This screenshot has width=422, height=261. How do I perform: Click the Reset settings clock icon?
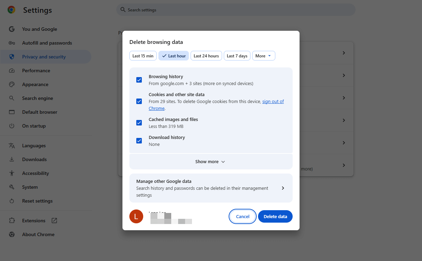coord(12,201)
